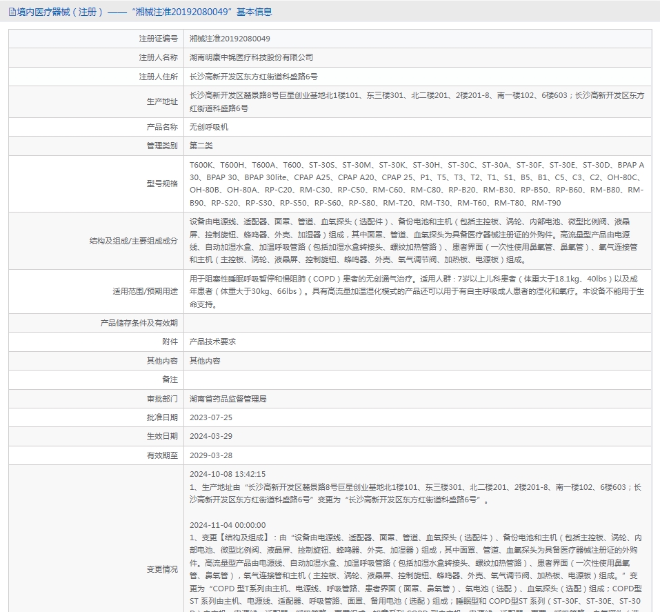
Task: Click the 有效期至 label
Action: pos(162,455)
